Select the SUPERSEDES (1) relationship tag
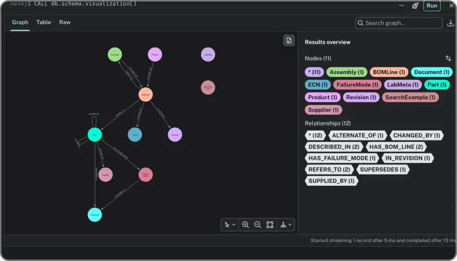 [x=383, y=169]
